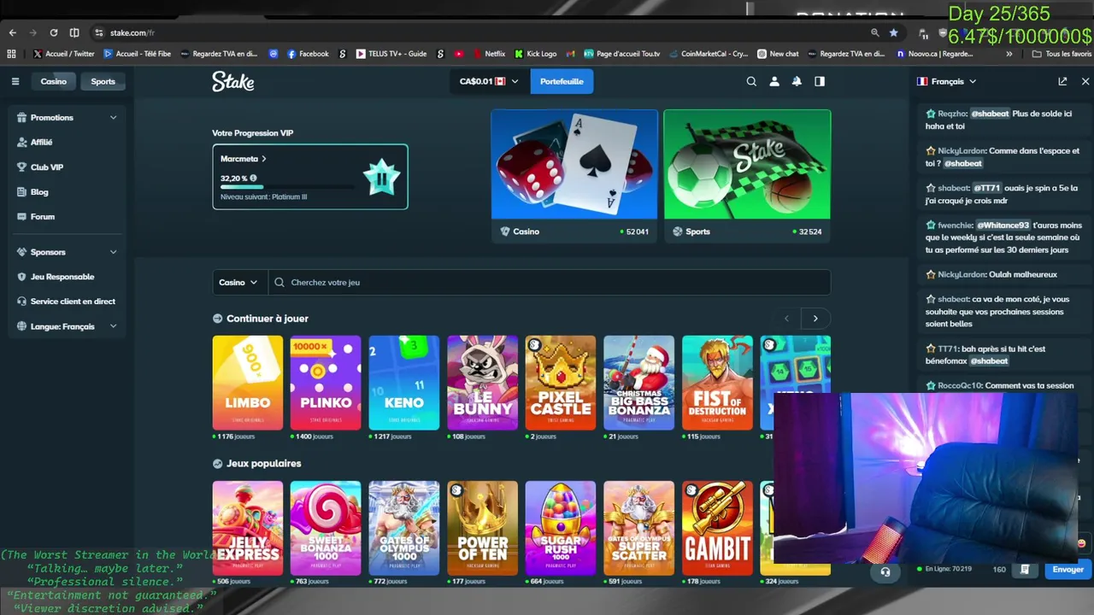Pop out the chat window
The image size is (1094, 615).
tap(1062, 81)
